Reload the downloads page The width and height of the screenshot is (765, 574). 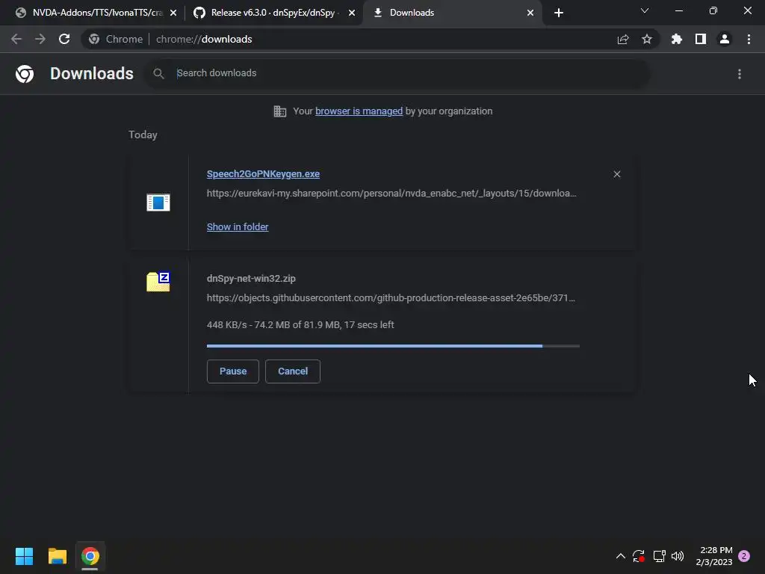click(64, 39)
